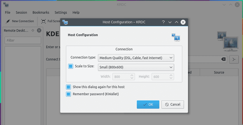Toggle Remember password (KWallet) checkbox
The height and width of the screenshot is (125, 243).
pyautogui.click(x=68, y=94)
